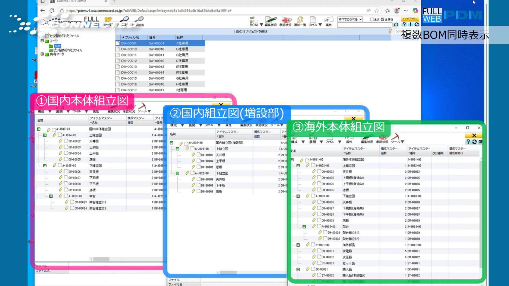Open the すべてのラベル dropdown
The width and height of the screenshot is (509, 286).
350,19
